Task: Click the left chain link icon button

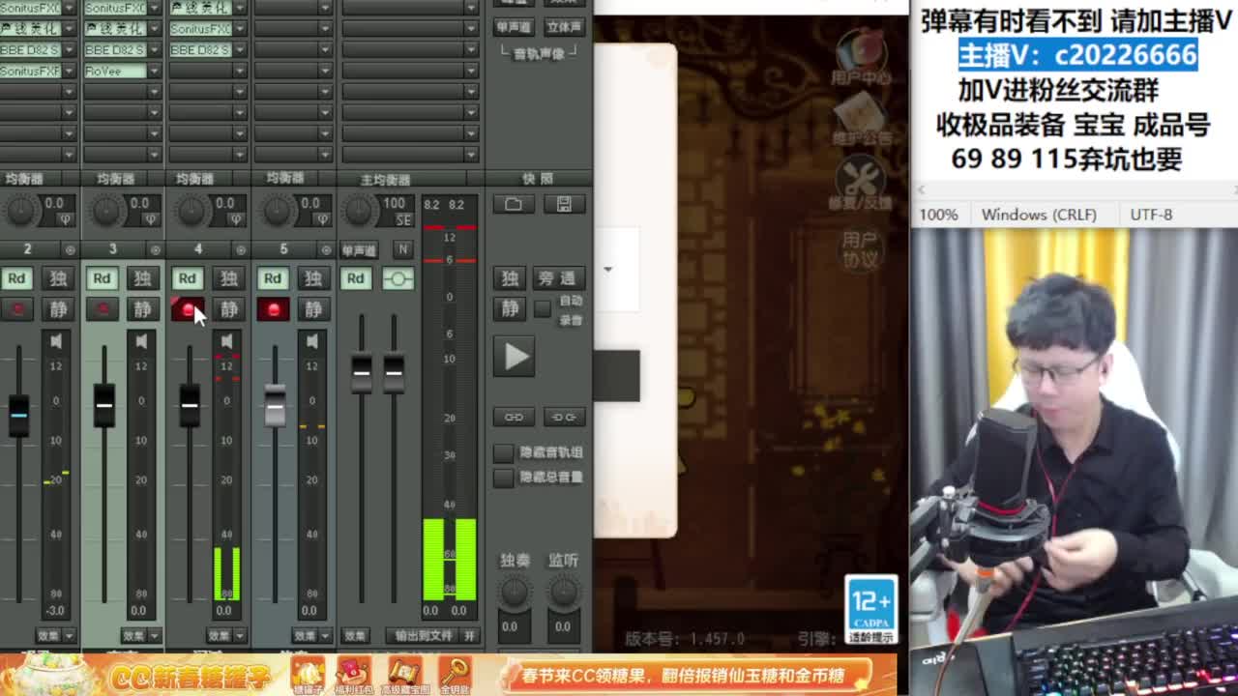Action: point(514,417)
